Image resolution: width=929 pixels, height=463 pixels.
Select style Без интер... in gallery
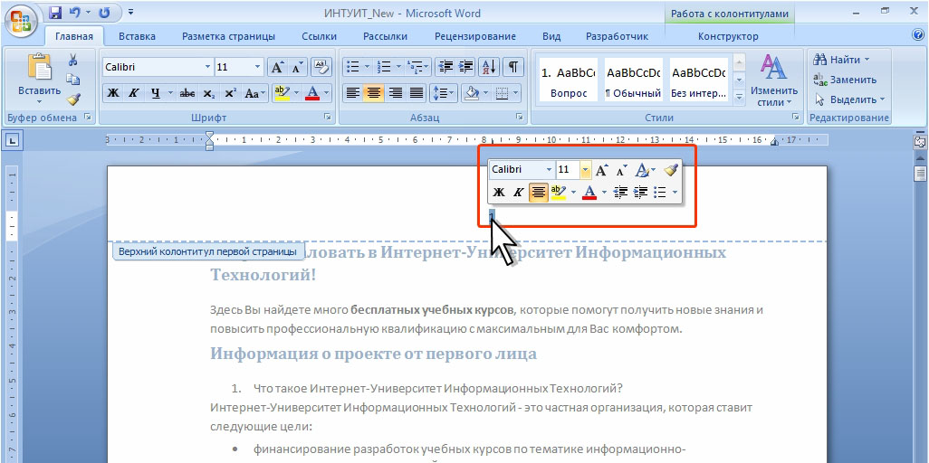[698, 80]
